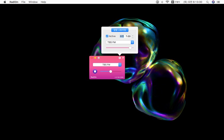Viewport: 224px width, 140px height.
Task: Open the File menu
Action: tap(23, 2)
